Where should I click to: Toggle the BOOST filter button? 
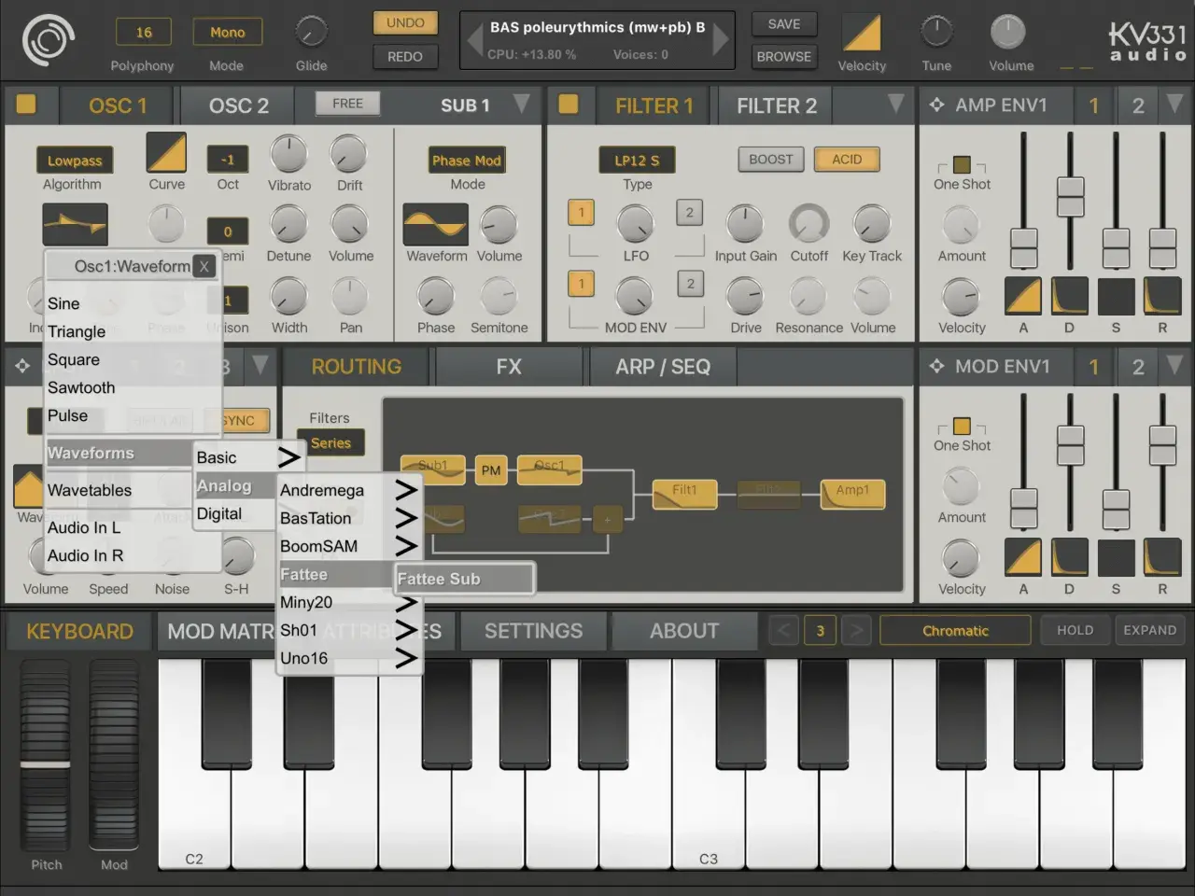coord(770,160)
